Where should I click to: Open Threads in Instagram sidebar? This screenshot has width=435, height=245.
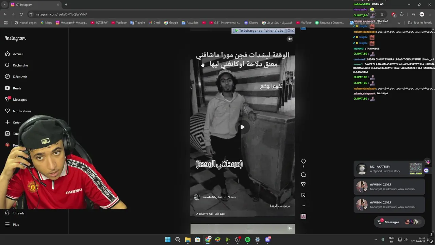click(15, 213)
